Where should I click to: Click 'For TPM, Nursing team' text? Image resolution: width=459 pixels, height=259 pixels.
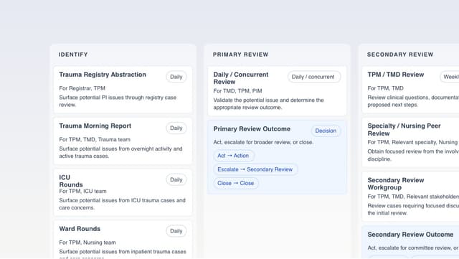point(87,242)
